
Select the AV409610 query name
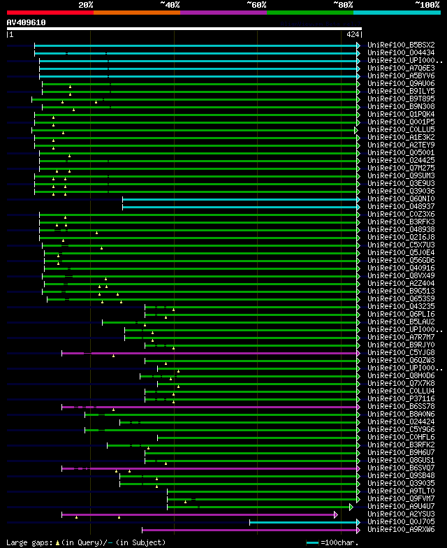(27, 22)
